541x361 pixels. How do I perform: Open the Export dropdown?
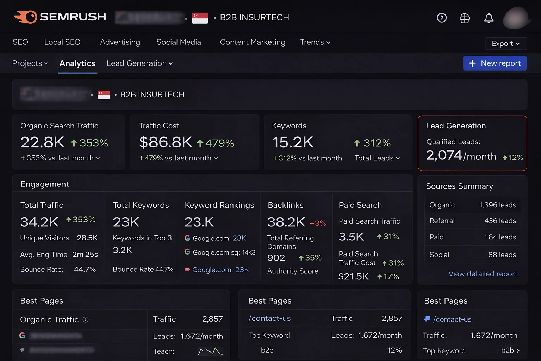(x=505, y=44)
